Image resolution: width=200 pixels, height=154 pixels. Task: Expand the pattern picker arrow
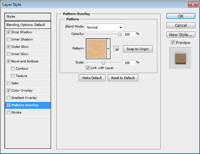coord(108,49)
